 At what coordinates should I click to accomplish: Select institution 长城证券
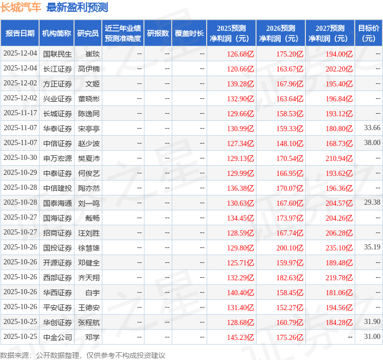click(x=58, y=114)
